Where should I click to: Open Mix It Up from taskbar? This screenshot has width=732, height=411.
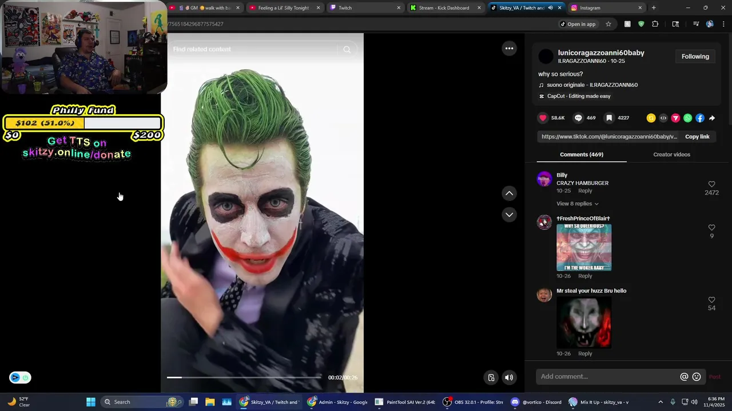click(x=599, y=402)
